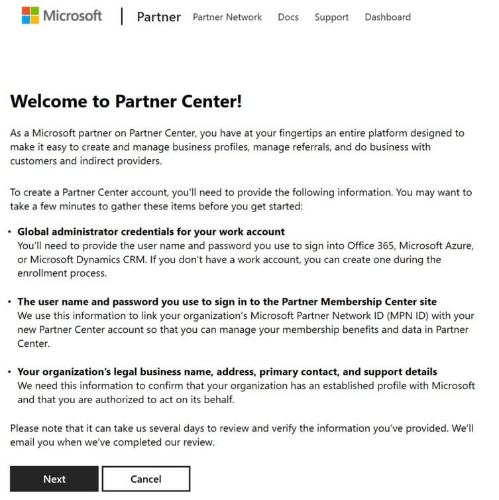Click the Global administrator credentials bullet heading
This screenshot has height=500, width=499.
pos(151,231)
